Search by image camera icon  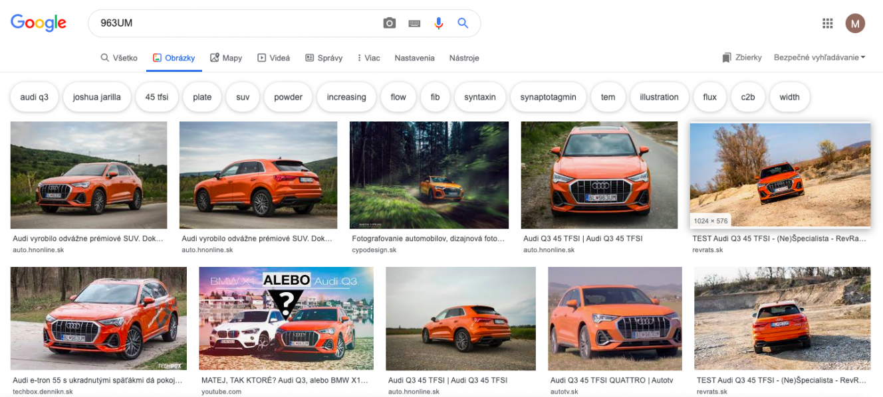pyautogui.click(x=390, y=23)
